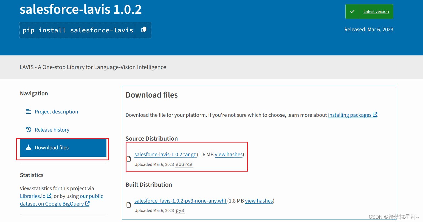Select the Download files navigation tab

coord(63,148)
